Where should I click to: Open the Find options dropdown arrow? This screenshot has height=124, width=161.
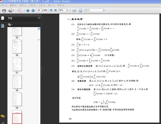[104, 10]
